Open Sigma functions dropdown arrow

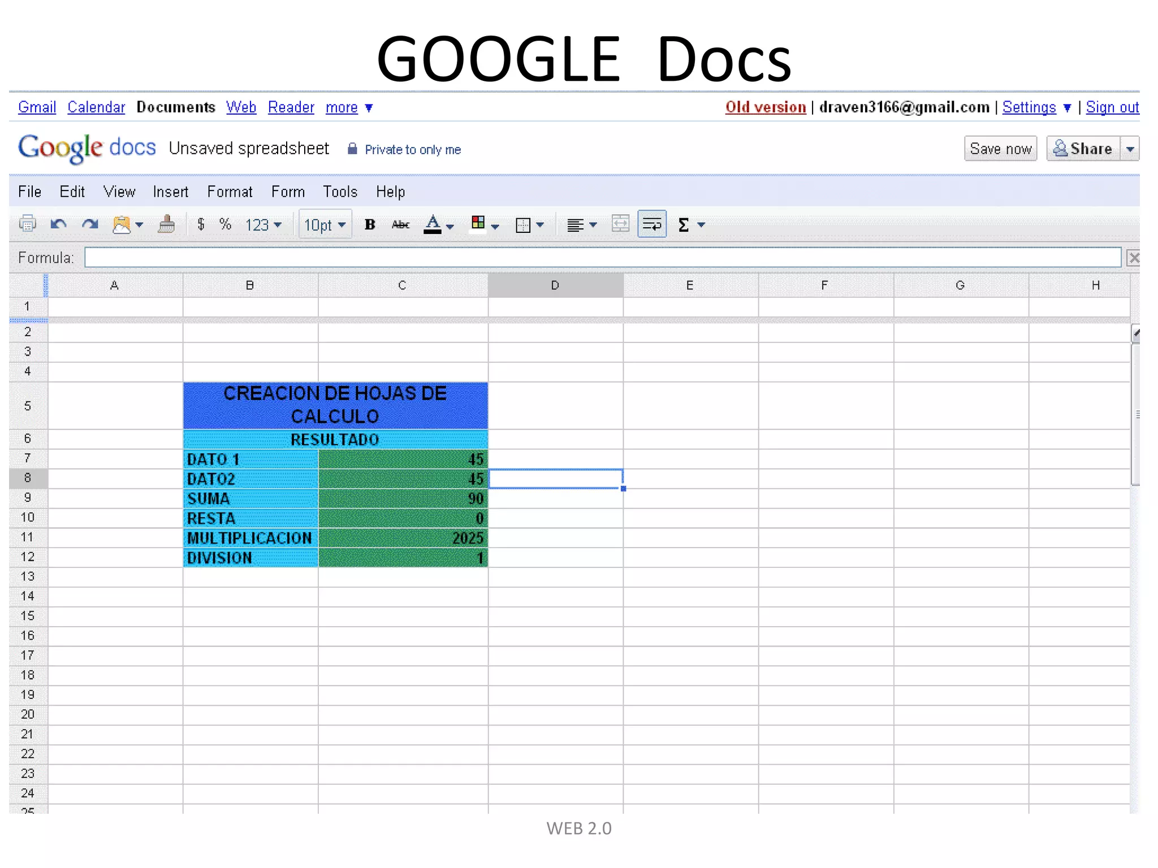[x=701, y=225]
